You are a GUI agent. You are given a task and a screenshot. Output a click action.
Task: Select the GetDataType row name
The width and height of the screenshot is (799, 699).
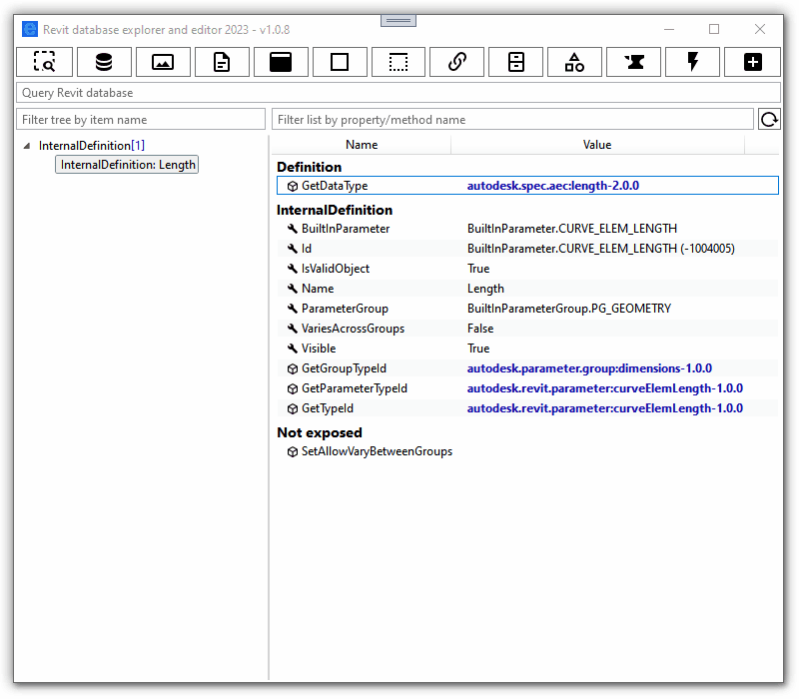coord(335,186)
